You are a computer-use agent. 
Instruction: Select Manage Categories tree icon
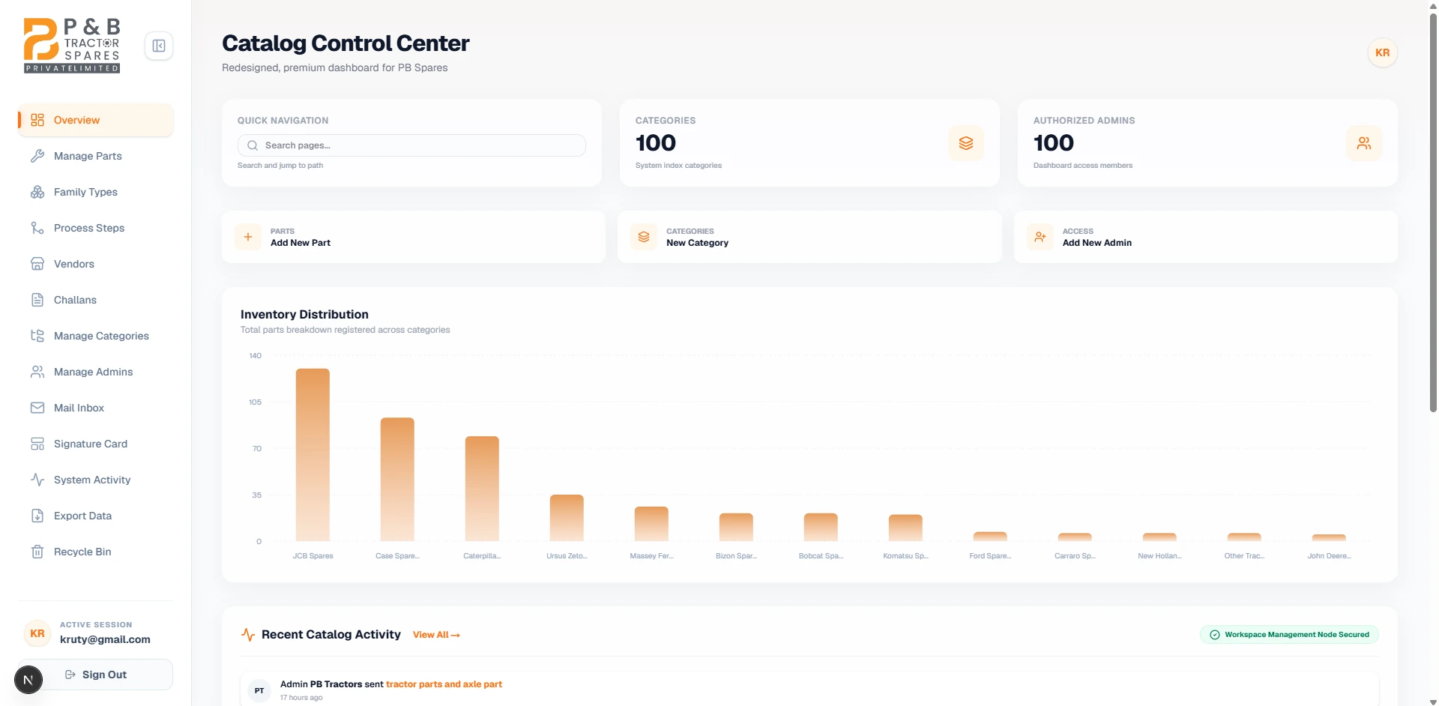click(x=37, y=336)
